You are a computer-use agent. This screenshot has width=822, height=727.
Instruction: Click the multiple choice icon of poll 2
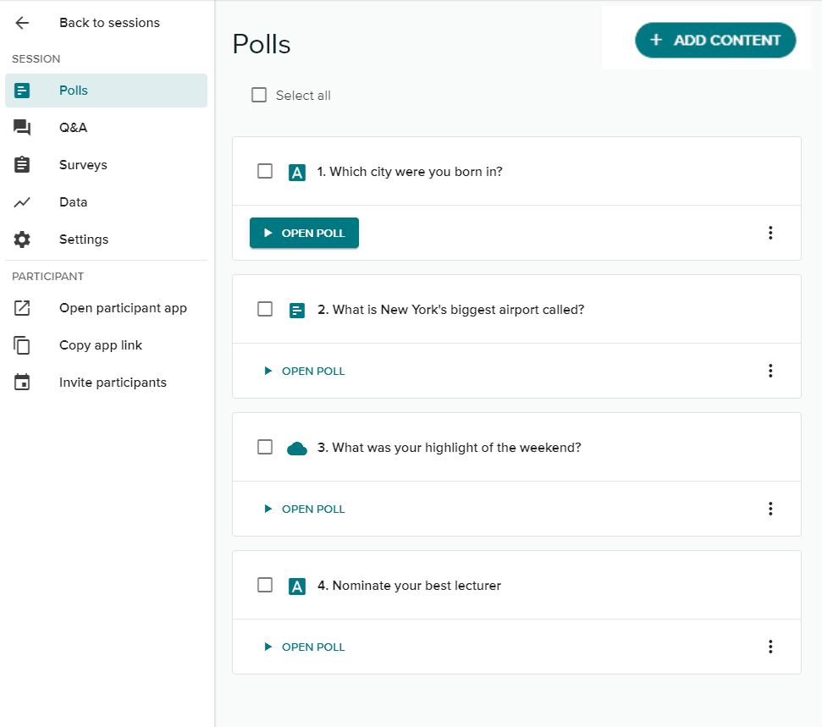(x=297, y=311)
